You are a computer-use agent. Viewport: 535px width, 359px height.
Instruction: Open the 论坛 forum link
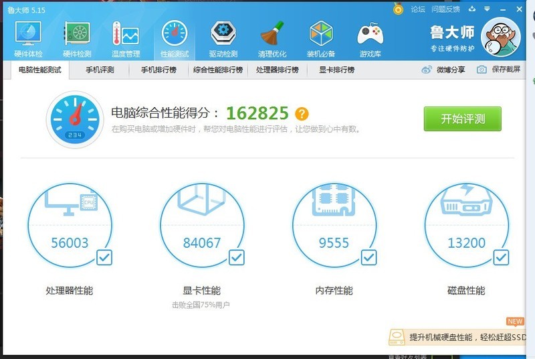(x=418, y=9)
